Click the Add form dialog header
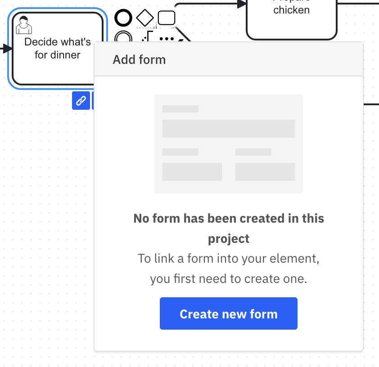Screen dimensions: 379x367 click(x=139, y=59)
